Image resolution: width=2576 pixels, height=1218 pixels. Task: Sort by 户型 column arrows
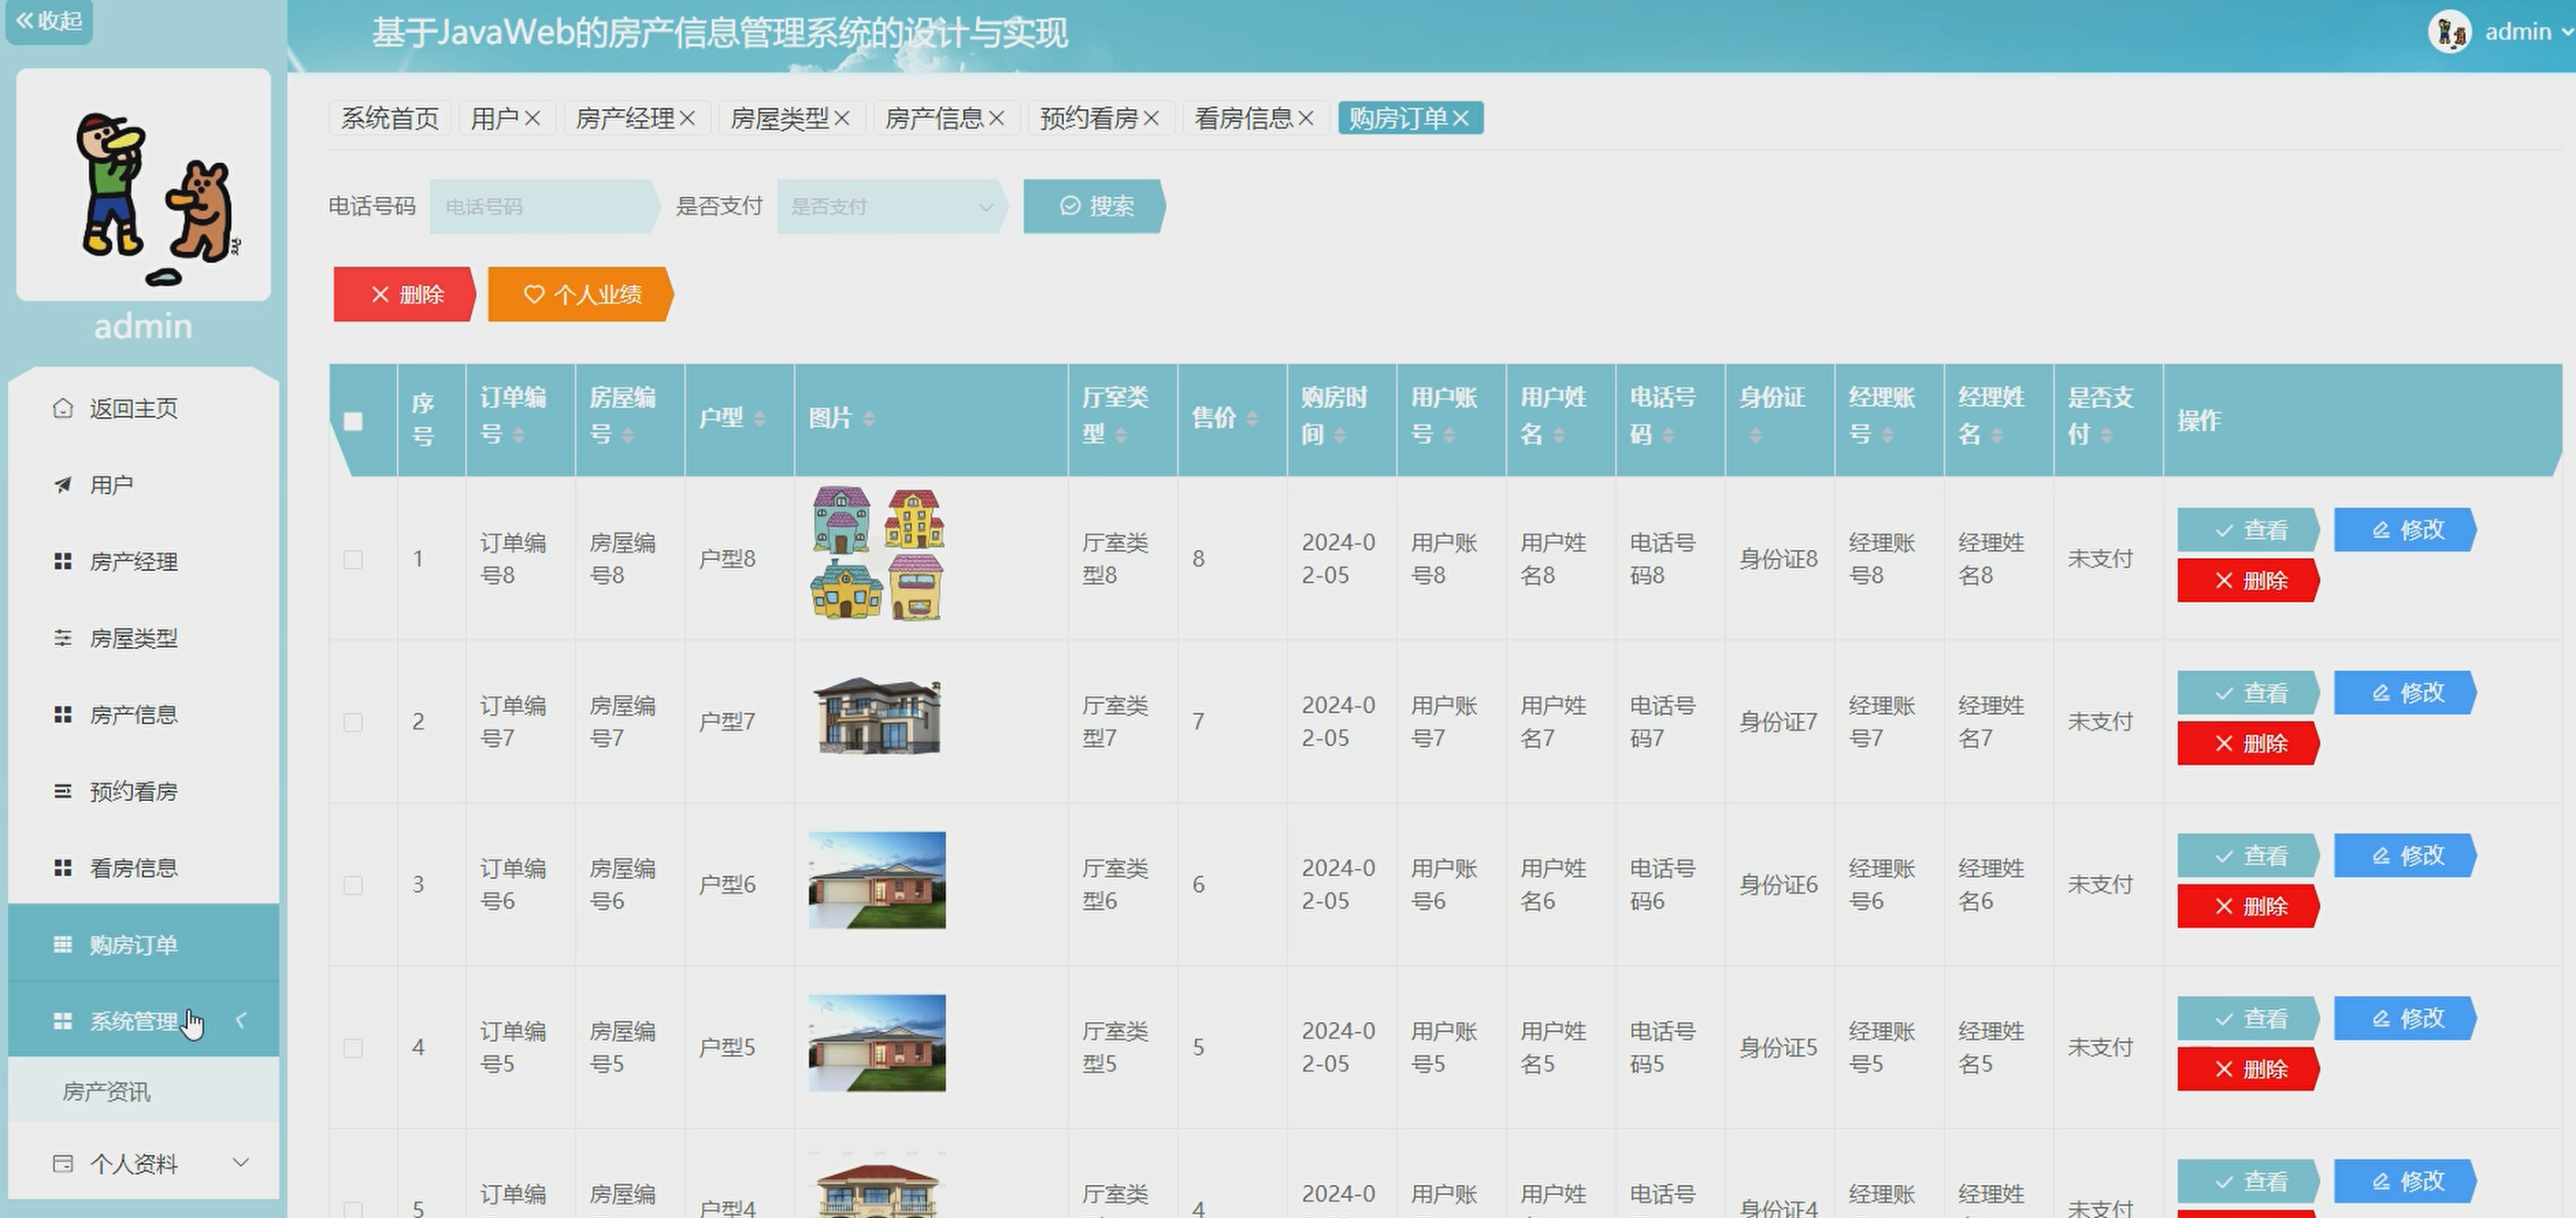tap(759, 419)
